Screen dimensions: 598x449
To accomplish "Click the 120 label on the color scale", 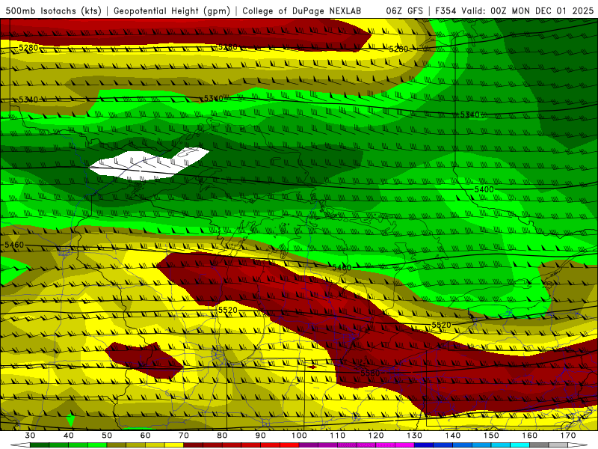I will [x=376, y=436].
